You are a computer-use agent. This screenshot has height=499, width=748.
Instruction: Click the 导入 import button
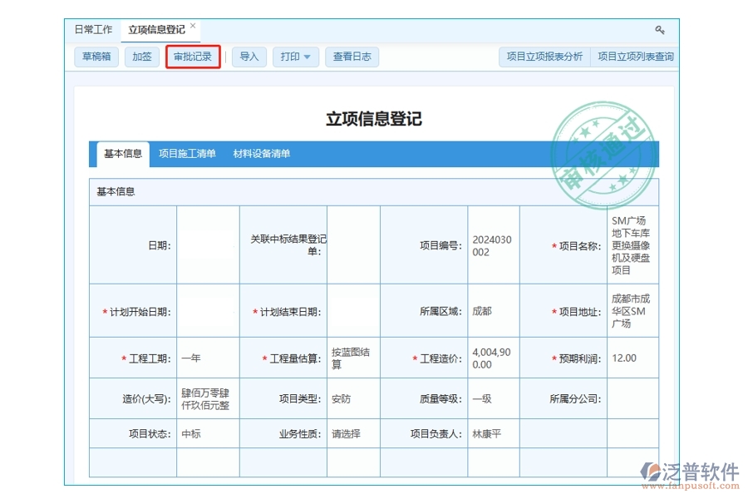pyautogui.click(x=249, y=57)
